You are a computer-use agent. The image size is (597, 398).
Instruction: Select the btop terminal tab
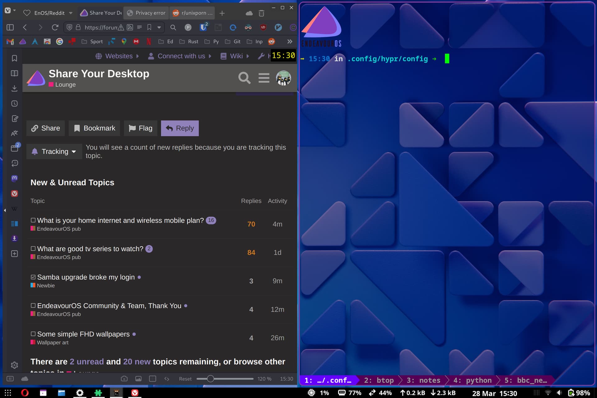point(379,380)
